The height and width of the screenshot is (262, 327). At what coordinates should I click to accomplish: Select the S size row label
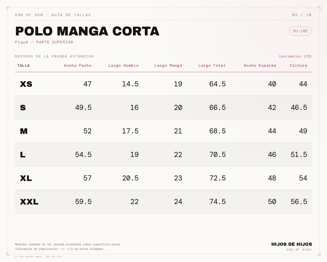[x=23, y=108]
